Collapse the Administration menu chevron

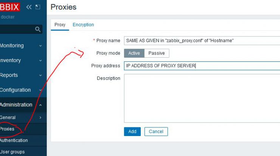click(x=40, y=105)
